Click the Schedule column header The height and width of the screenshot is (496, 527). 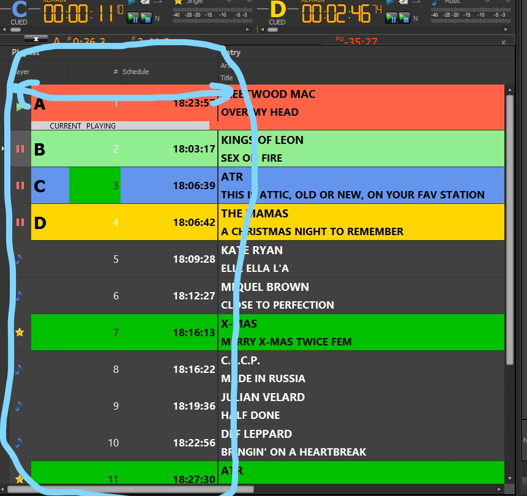coord(136,72)
